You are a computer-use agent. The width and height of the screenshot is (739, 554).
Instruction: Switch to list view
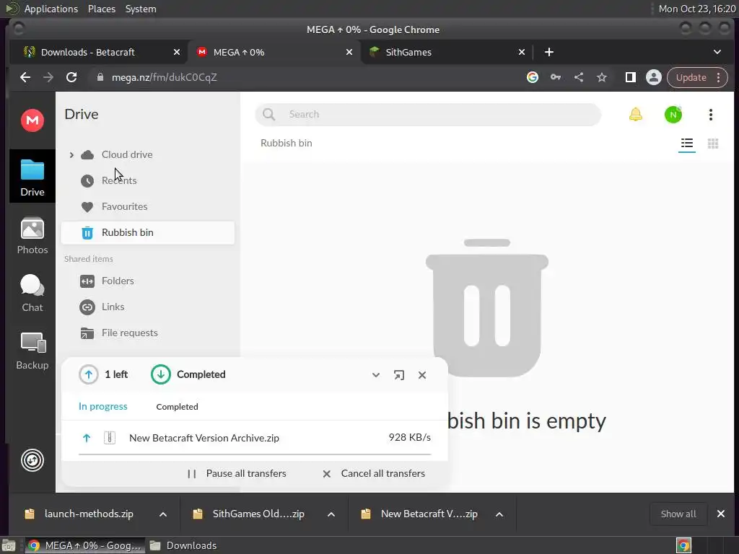point(687,144)
